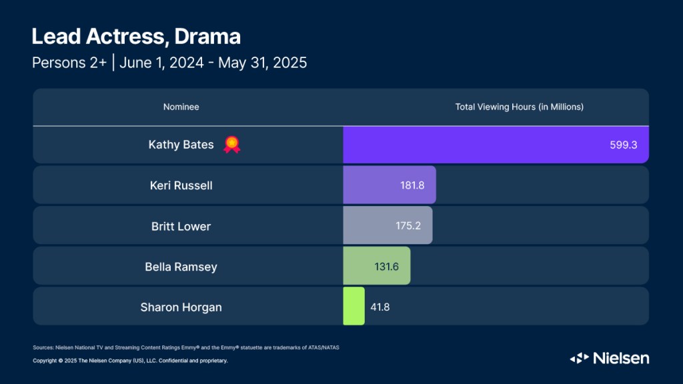Click the award ribbon icon beside Kathy Bates
Viewport: 683px width, 384px height.
click(231, 144)
